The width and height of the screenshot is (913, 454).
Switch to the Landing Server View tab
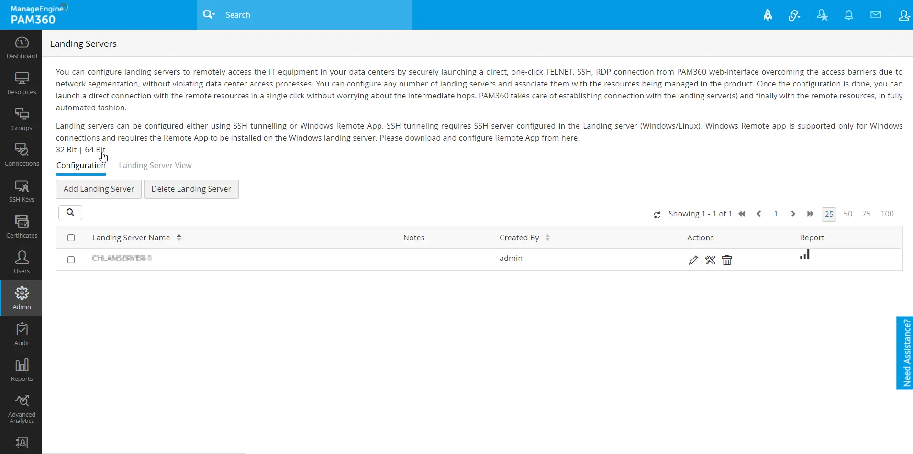[x=155, y=165]
